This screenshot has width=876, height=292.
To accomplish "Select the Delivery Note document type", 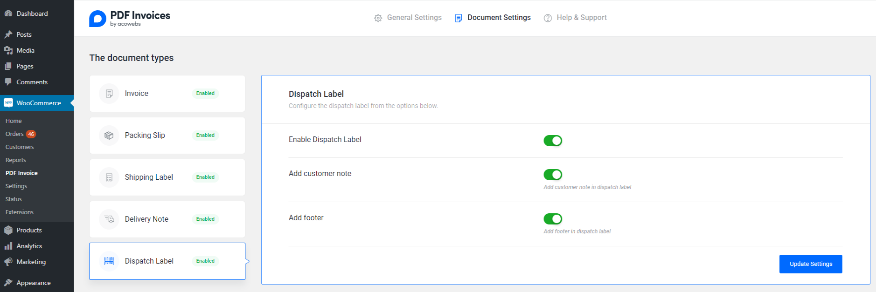I will (167, 219).
